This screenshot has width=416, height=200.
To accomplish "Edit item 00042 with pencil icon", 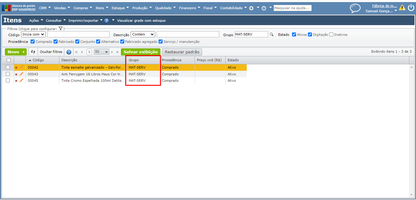I will (21, 67).
